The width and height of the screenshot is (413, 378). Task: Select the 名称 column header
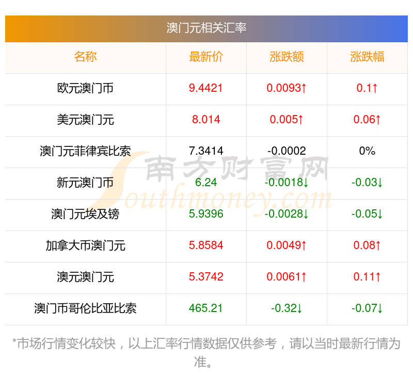[x=85, y=57]
